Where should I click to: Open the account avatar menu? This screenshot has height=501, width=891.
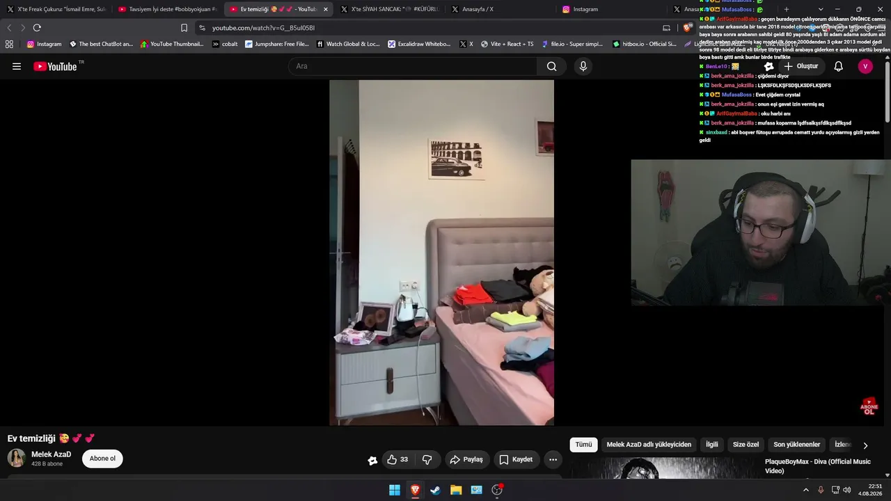point(865,66)
